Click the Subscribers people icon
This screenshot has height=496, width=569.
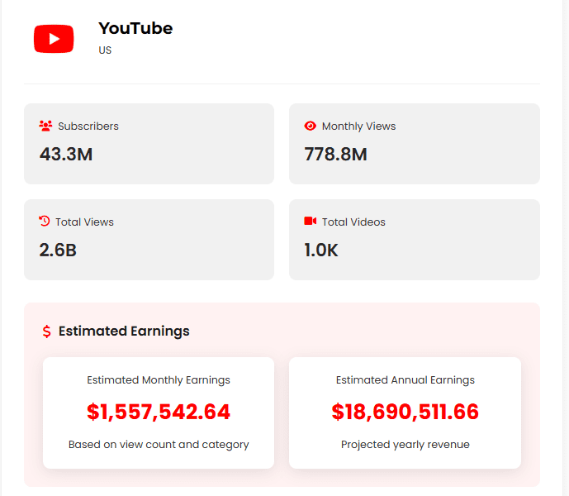pos(45,126)
